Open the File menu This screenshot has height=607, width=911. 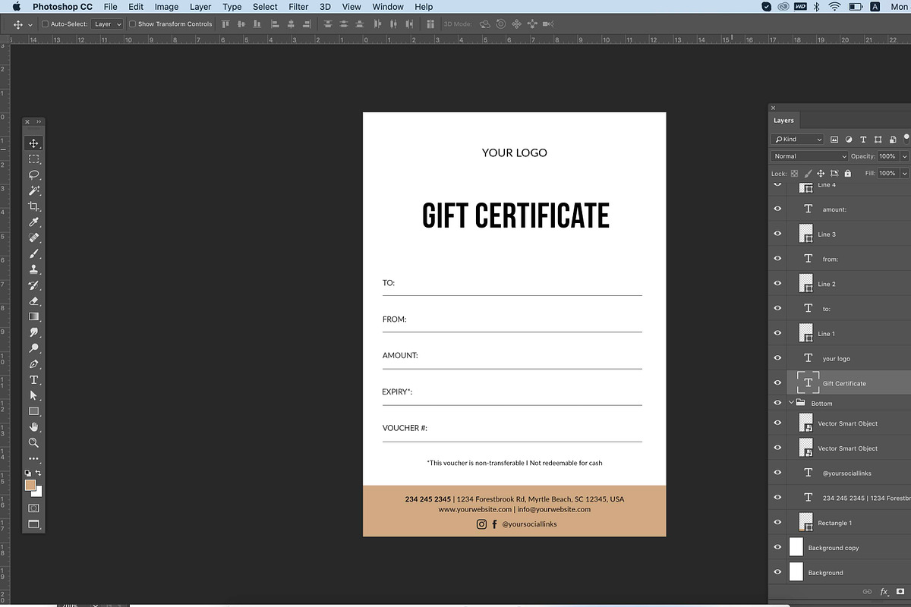(x=111, y=7)
